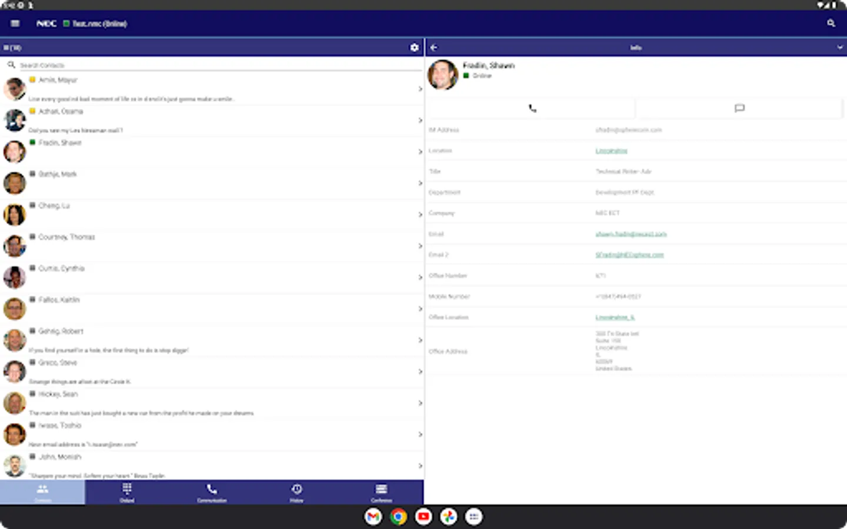Open the navigation hamburger menu

coord(14,24)
